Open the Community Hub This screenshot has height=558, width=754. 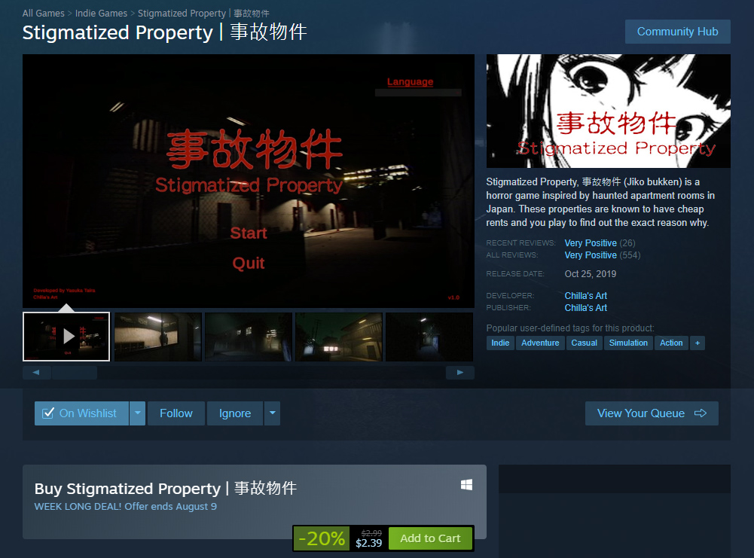point(677,32)
